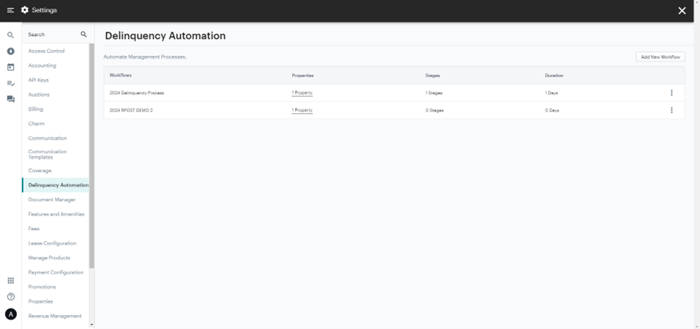
Task: Close the Settings panel with X
Action: pos(682,10)
